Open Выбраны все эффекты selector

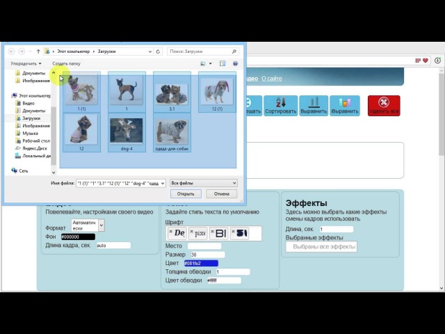pos(321,247)
